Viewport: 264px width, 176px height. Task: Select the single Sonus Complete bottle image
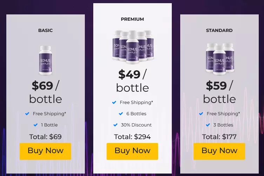46,60
